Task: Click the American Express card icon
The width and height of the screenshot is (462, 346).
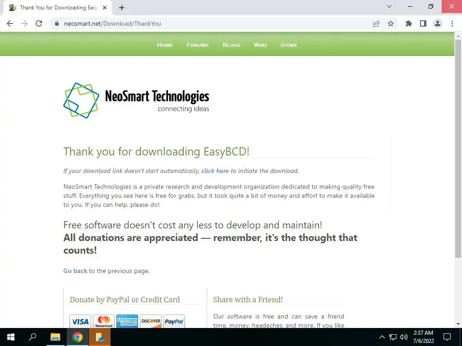Action: coord(127,321)
